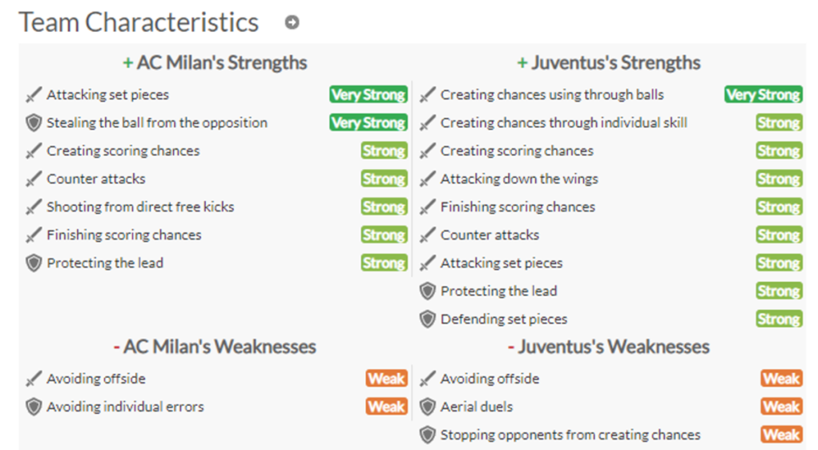Click sword icon beside Attacking down the wings

427,179
